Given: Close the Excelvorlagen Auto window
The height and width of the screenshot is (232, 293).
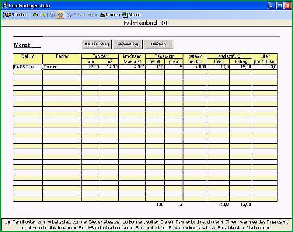Looking at the screenshot, I should pyautogui.click(x=288, y=5).
